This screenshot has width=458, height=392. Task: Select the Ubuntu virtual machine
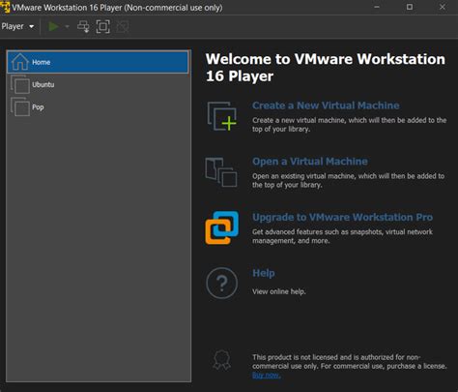98,84
